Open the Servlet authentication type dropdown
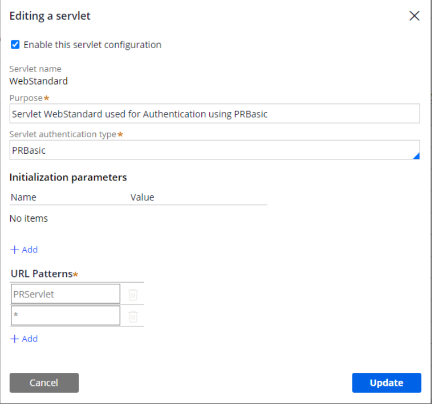432x404 pixels. tap(214, 150)
